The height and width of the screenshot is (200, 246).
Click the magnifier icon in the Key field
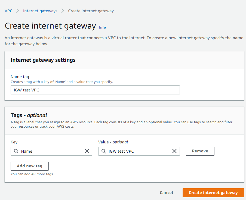coord(16,151)
